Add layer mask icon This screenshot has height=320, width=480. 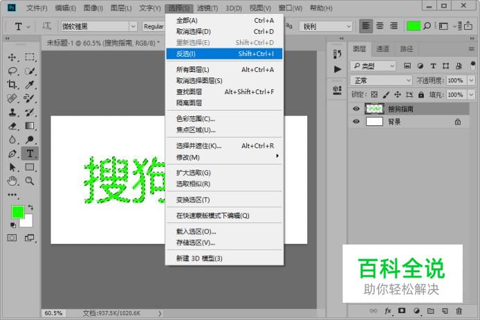coord(402,311)
